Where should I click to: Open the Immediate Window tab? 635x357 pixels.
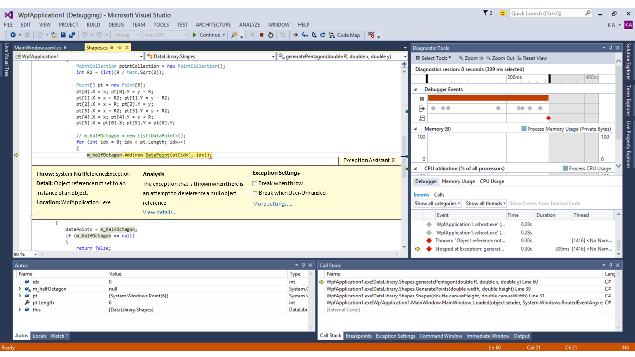(x=488, y=336)
